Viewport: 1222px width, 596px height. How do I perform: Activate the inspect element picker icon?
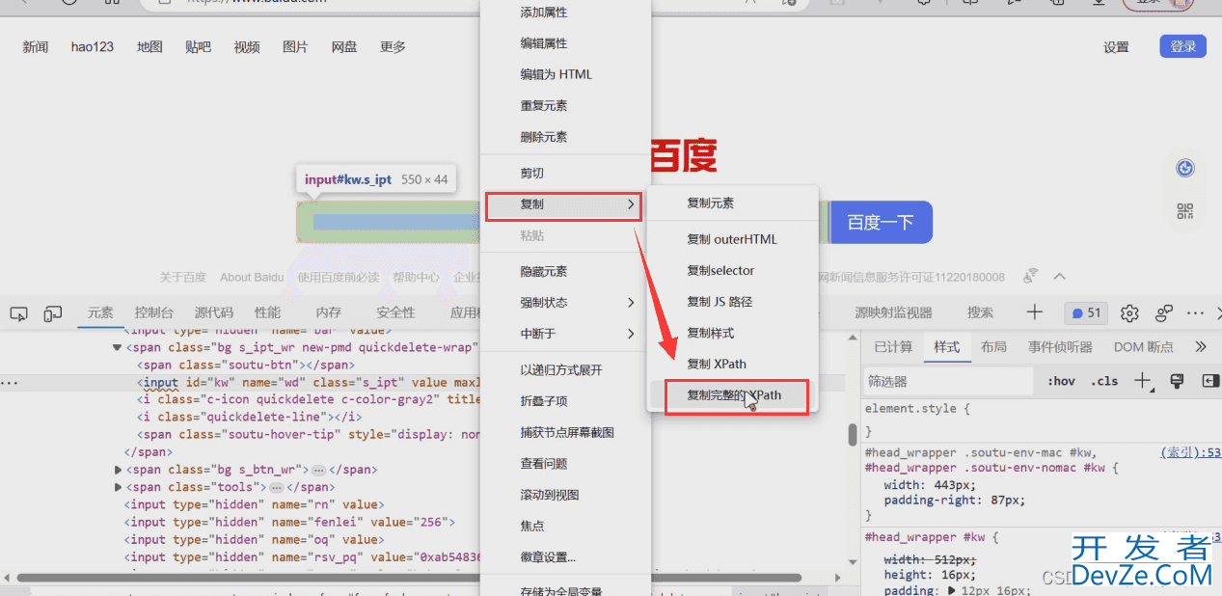coord(18,313)
